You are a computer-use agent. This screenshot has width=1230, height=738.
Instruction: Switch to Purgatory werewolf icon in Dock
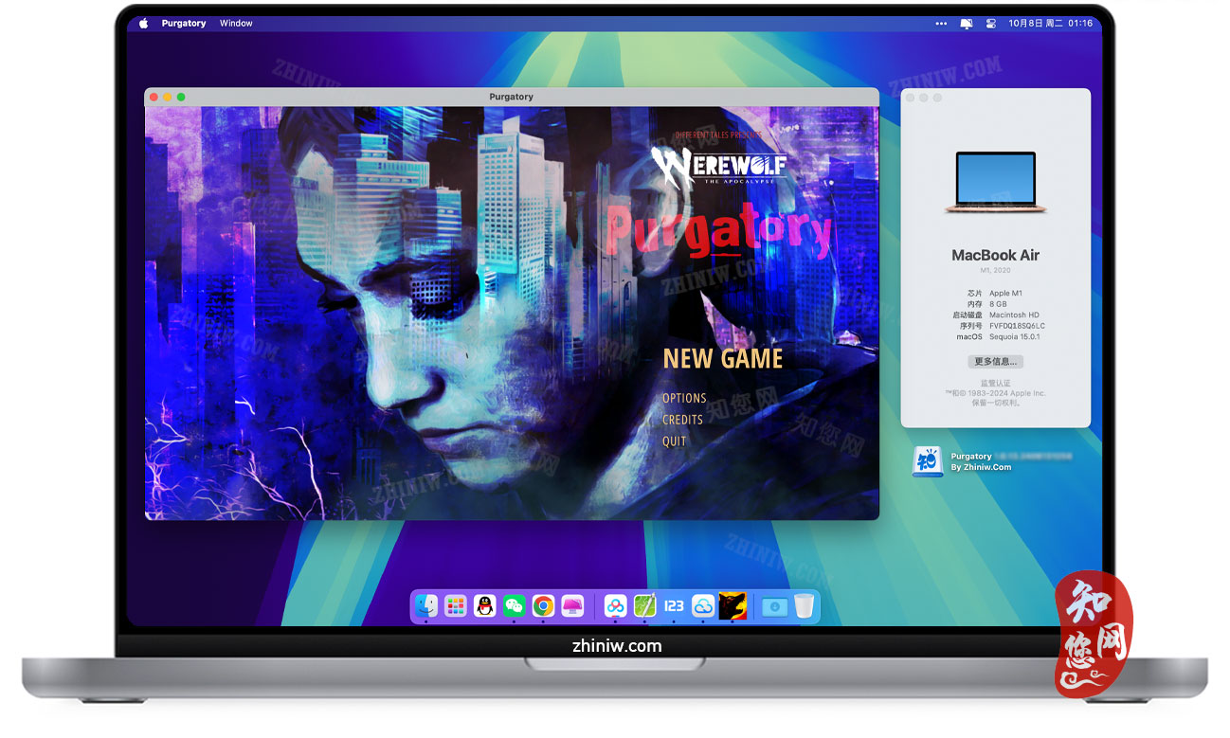pyautogui.click(x=733, y=605)
